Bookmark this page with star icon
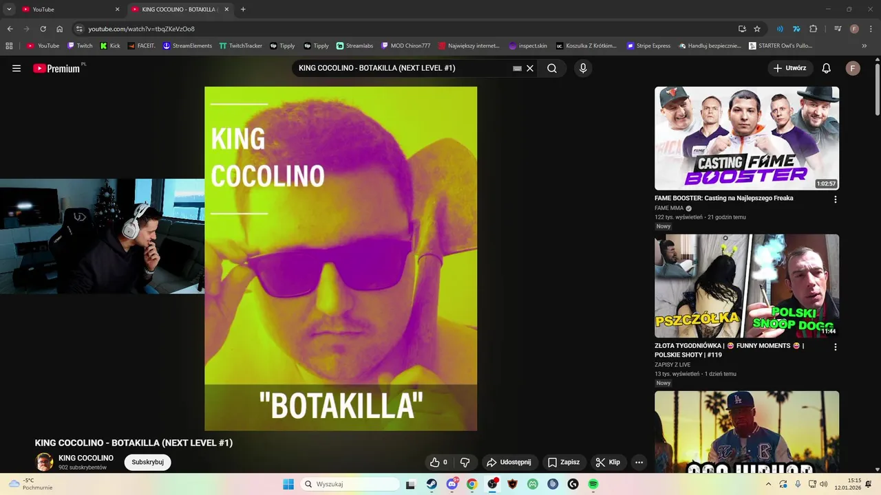This screenshot has height=495, width=881. tap(757, 29)
